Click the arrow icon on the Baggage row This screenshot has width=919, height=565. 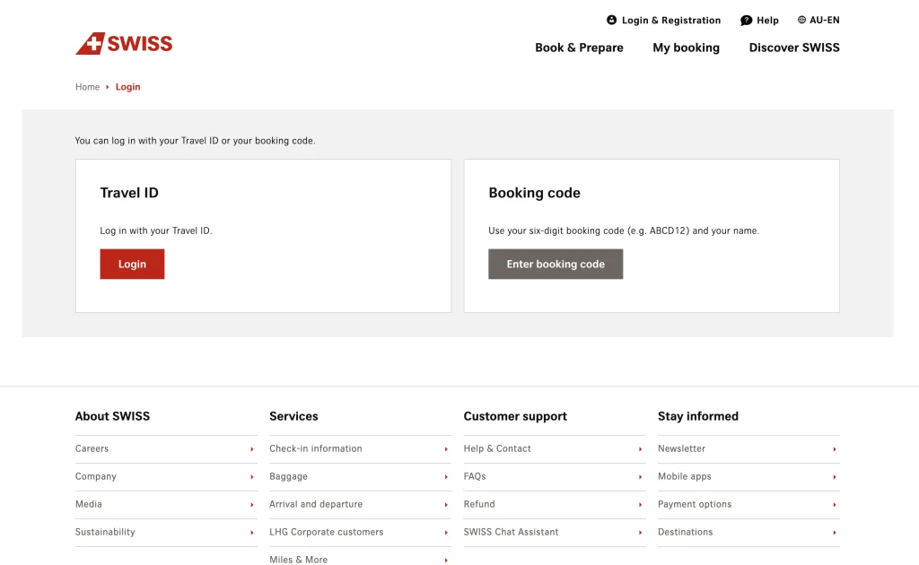[x=446, y=477]
